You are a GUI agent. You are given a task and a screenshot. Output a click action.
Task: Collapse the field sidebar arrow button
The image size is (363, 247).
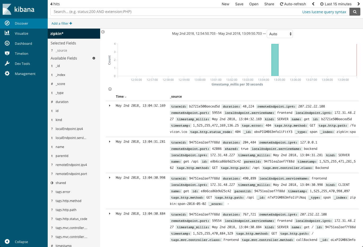(103, 32)
